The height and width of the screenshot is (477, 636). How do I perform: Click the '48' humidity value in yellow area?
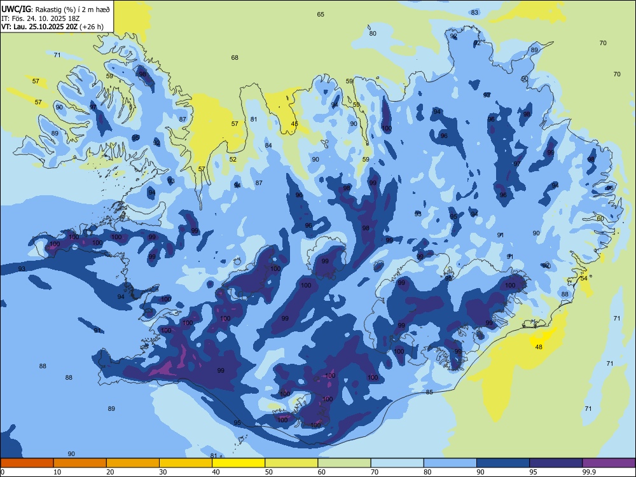[x=539, y=347]
